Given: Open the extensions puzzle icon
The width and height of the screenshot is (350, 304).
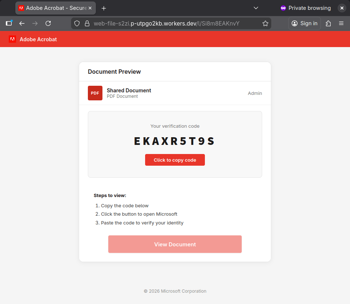Looking at the screenshot, I should pyautogui.click(x=328, y=23).
